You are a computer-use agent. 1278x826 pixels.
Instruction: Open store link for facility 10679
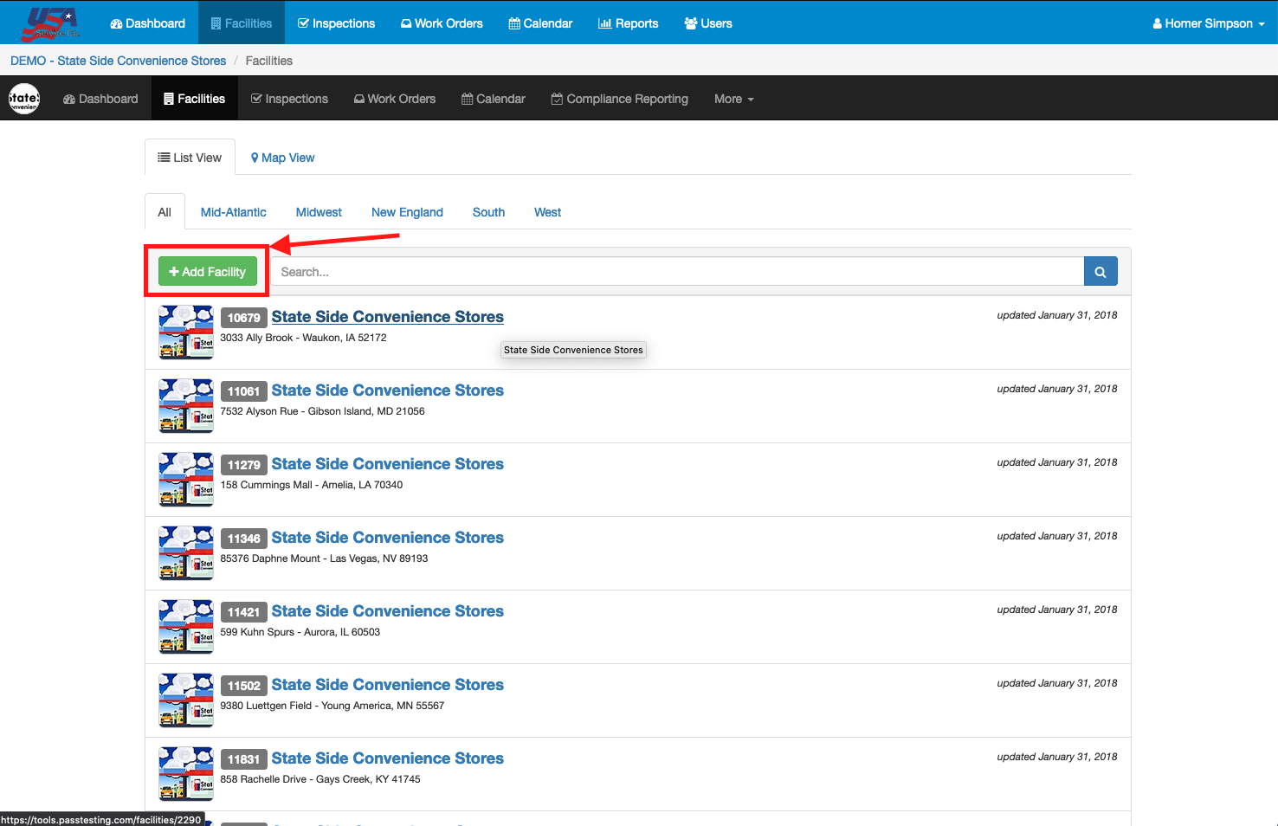pos(388,317)
